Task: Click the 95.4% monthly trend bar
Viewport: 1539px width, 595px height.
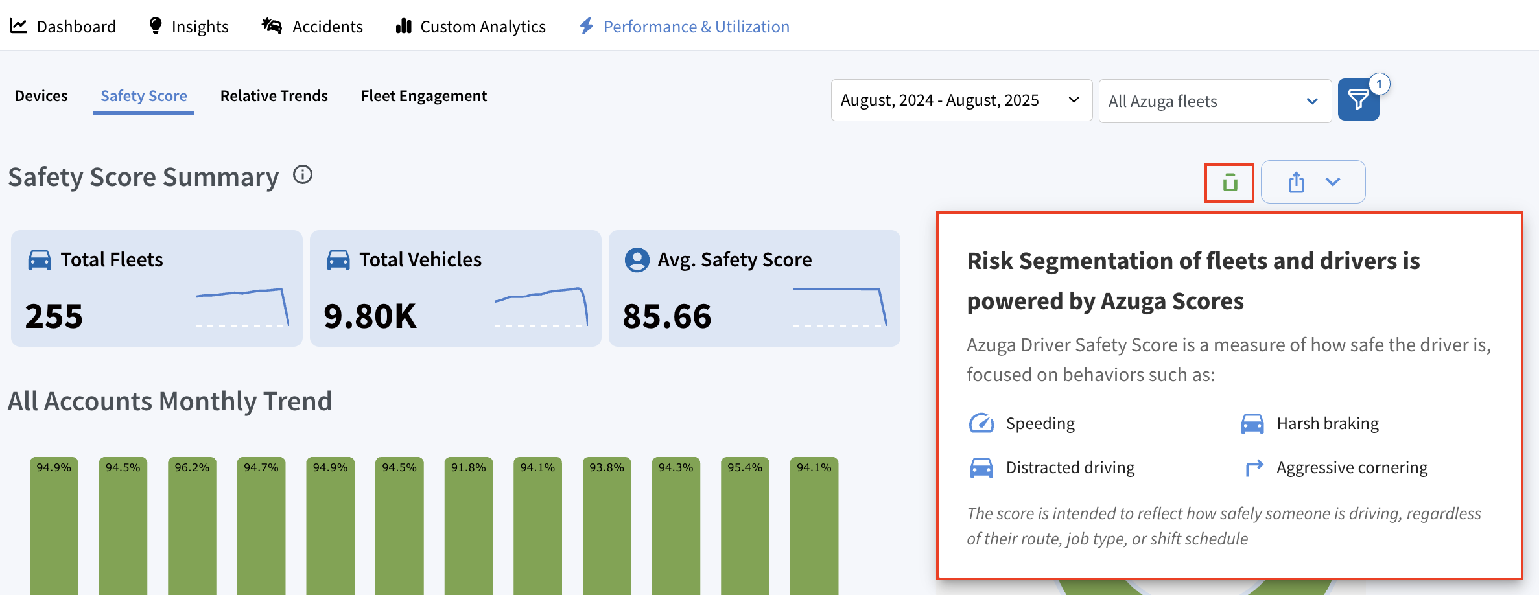Action: tap(745, 526)
